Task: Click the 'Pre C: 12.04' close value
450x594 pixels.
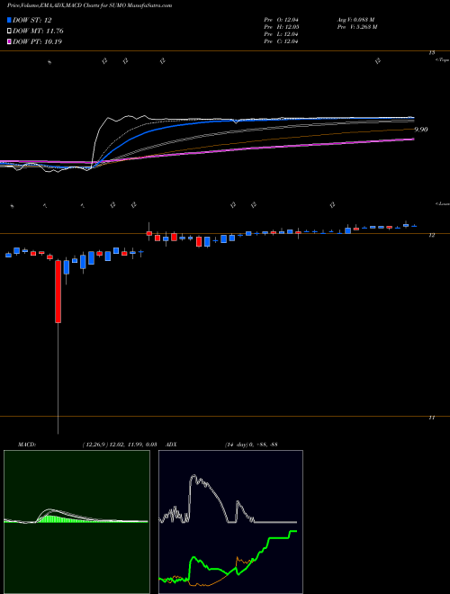Action: coord(281,41)
